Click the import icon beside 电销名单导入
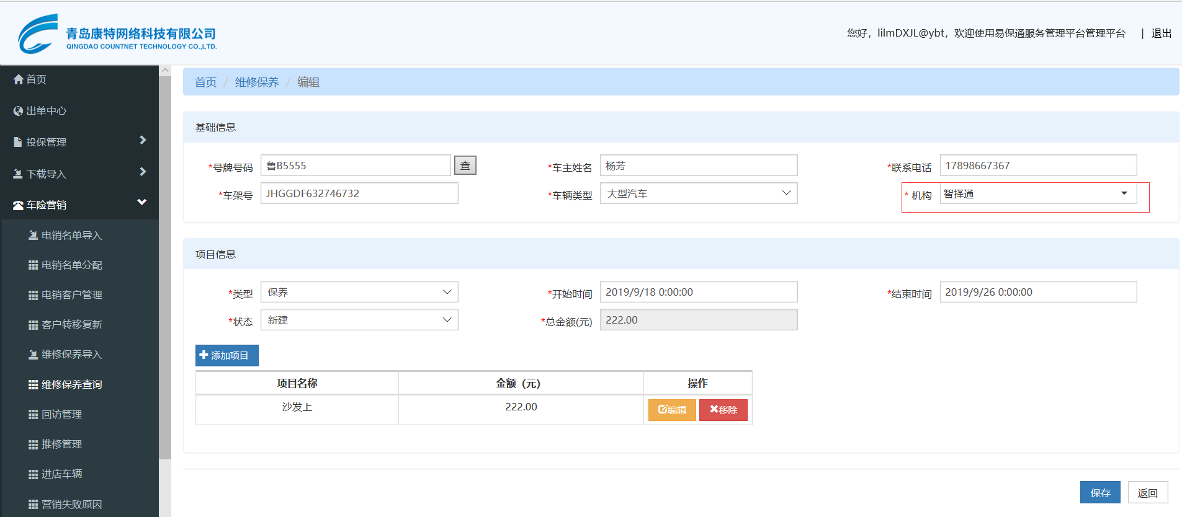 (x=34, y=235)
